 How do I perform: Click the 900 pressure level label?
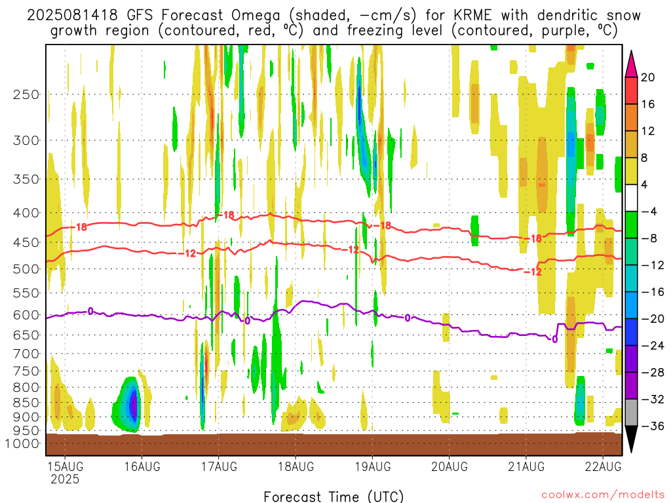(x=26, y=417)
